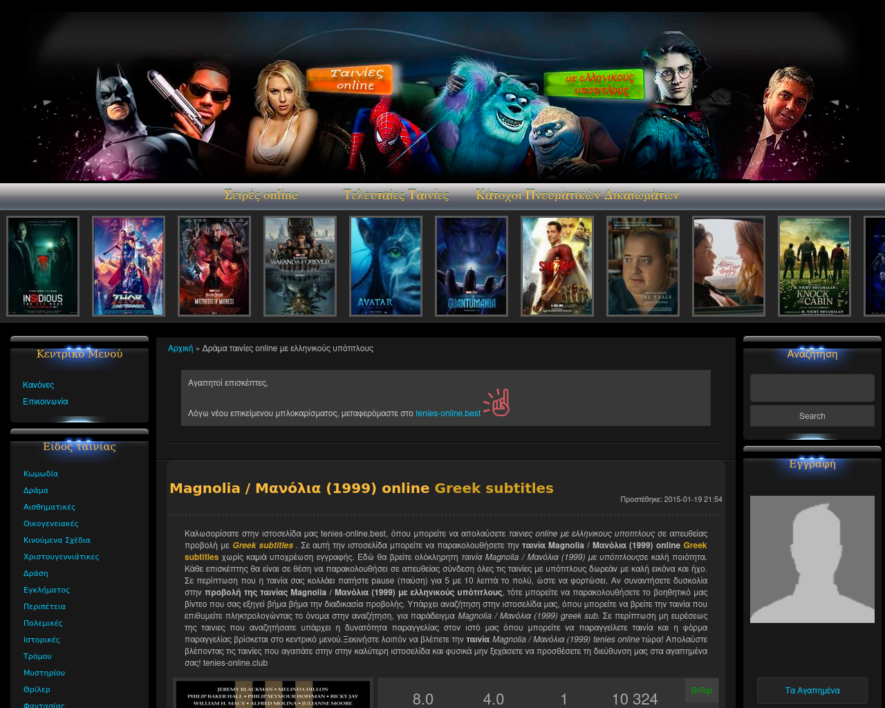Click the default user avatar image
The height and width of the screenshot is (708, 885).
[812, 559]
